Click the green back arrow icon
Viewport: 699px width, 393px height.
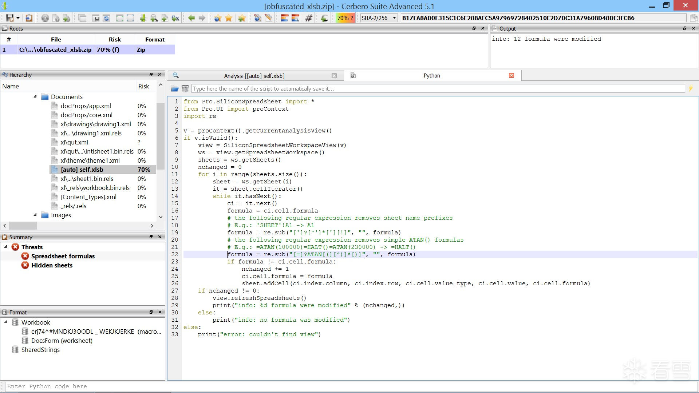[x=191, y=18]
